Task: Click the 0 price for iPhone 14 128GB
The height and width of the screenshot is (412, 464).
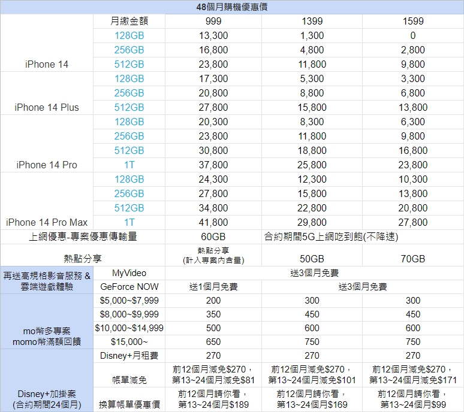Action: 413,35
